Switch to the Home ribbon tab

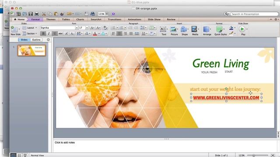[x=19, y=19]
